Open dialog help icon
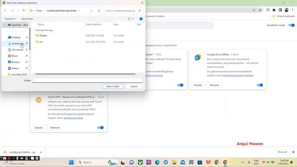Image resolution: width=297 pixels, height=167 pixels. point(141,19)
